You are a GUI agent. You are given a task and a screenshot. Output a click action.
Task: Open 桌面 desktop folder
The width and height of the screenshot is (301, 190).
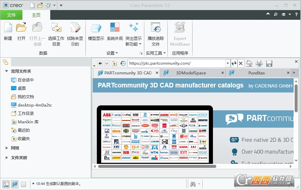[x=18, y=88]
